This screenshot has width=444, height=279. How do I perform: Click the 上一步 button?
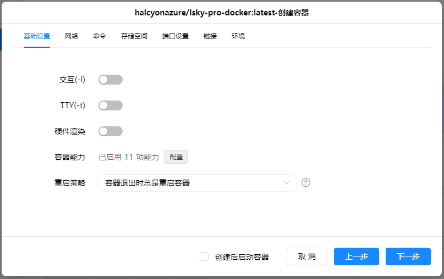(x=357, y=256)
